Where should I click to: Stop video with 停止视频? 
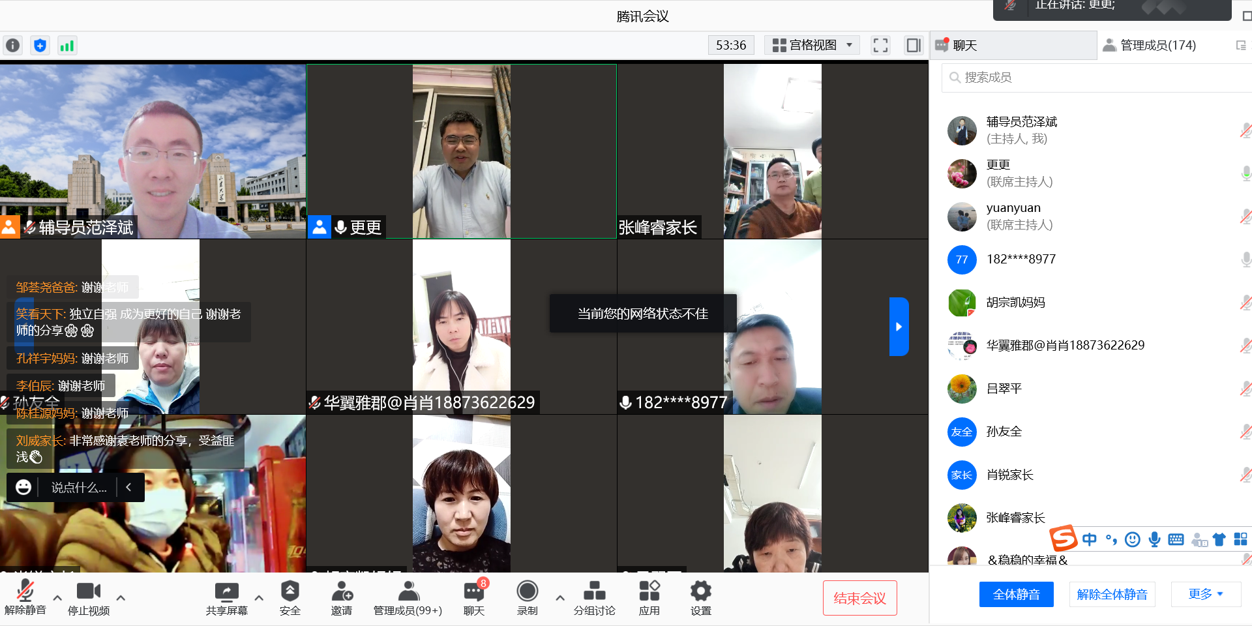89,598
